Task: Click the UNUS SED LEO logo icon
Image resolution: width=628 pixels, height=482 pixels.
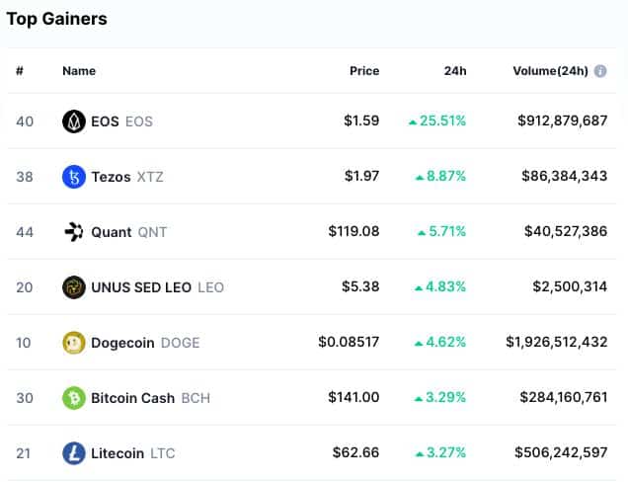Action: 74,287
